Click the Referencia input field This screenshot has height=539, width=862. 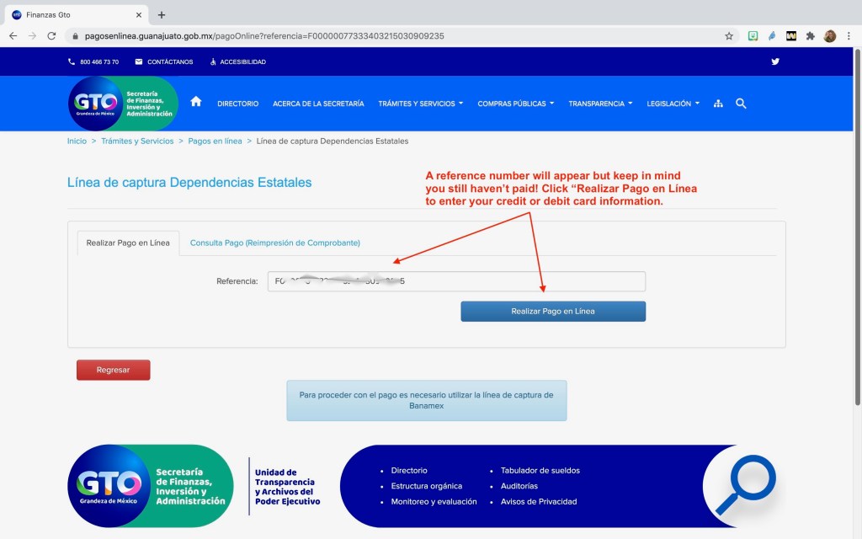click(x=455, y=281)
